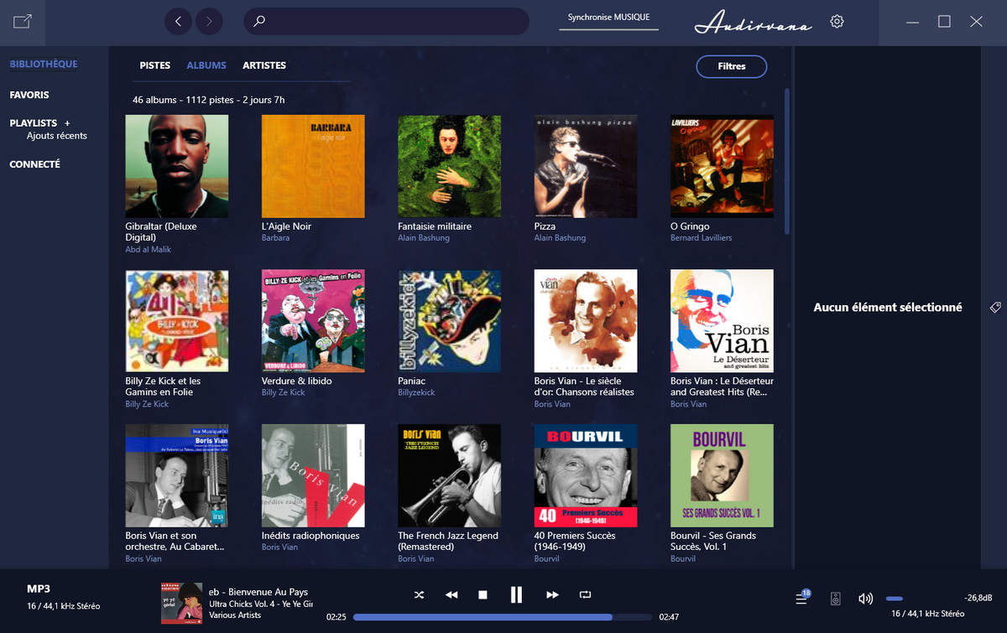Screen dimensions: 1007x633
Task: Open Boris Vian Le siècle d'or cover
Action: coord(586,321)
